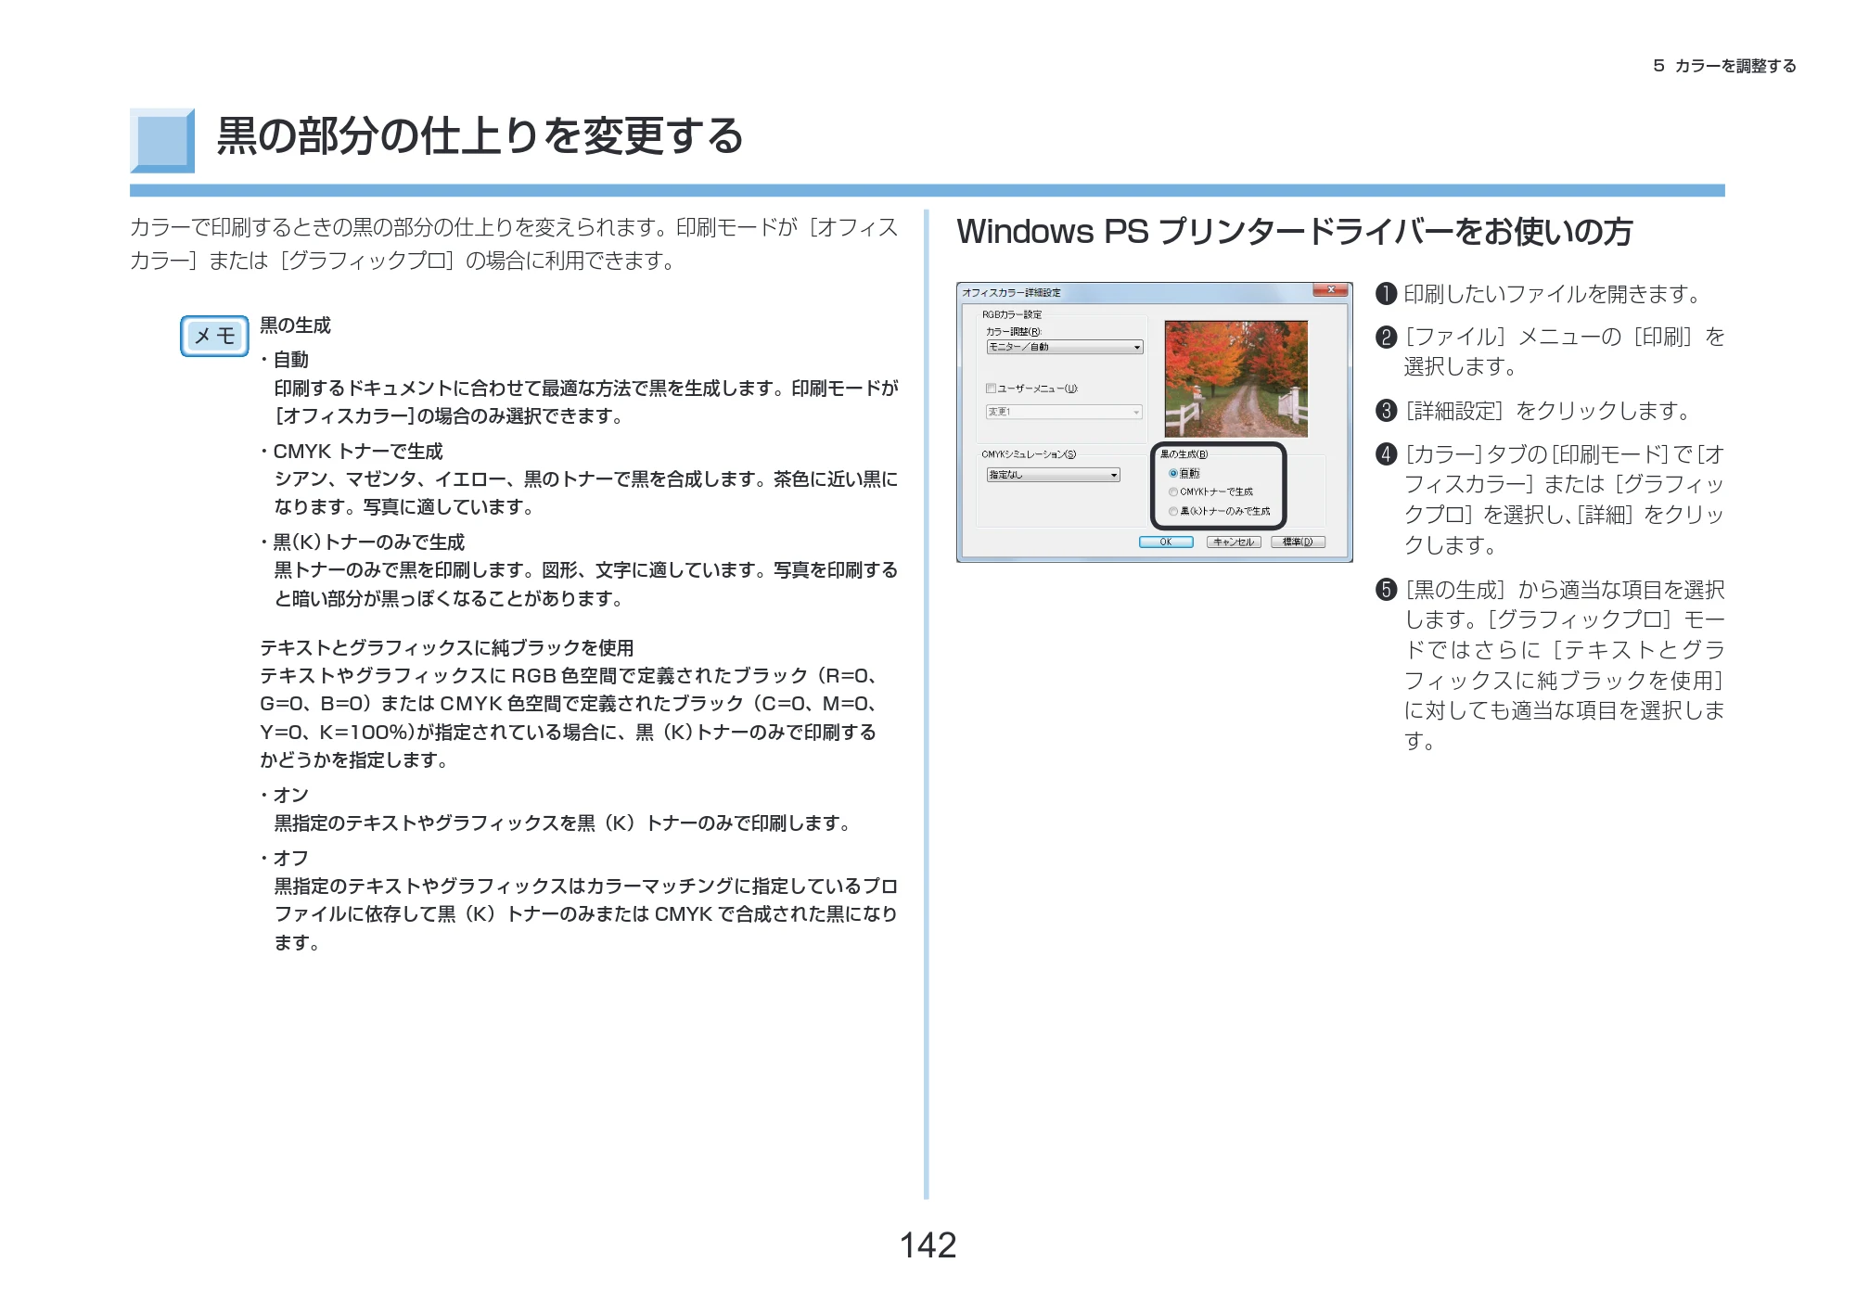This screenshot has height=1314, width=1856.
Task: Enable the ユーザーメニュー checkbox
Action: 991,389
